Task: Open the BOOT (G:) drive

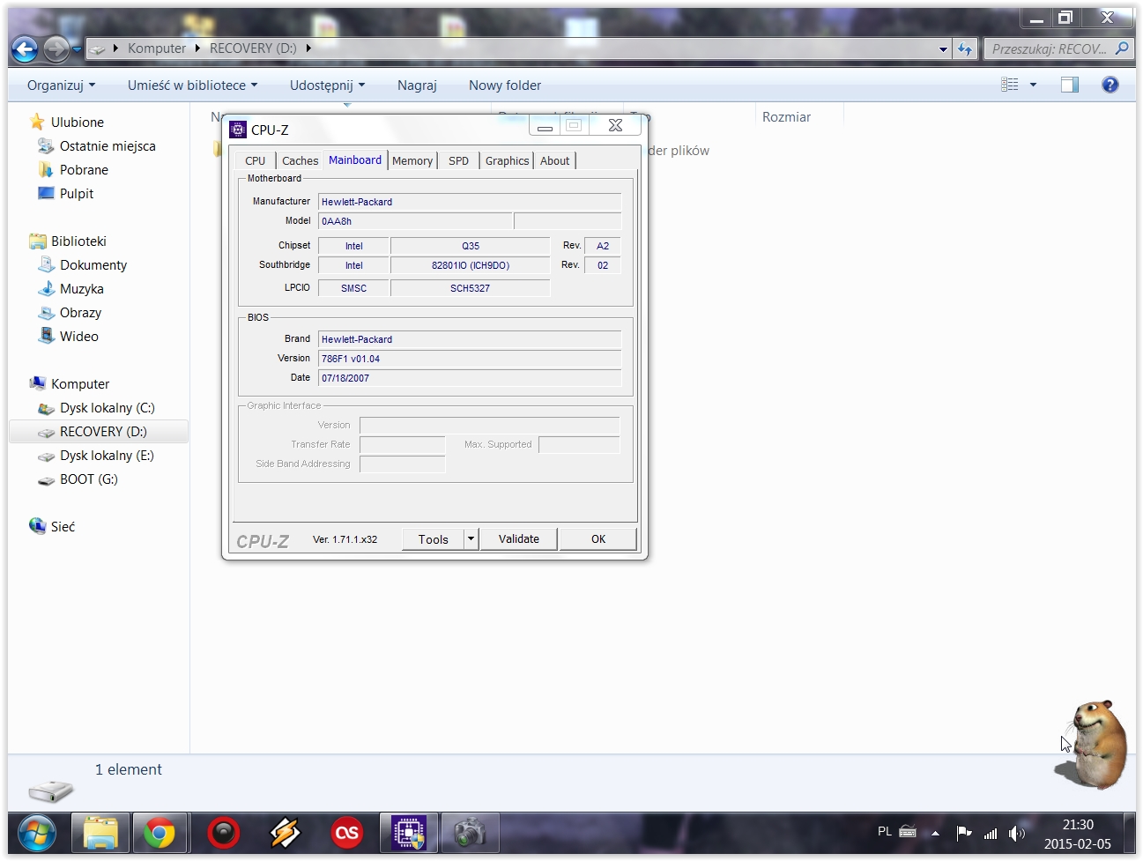Action: click(89, 479)
